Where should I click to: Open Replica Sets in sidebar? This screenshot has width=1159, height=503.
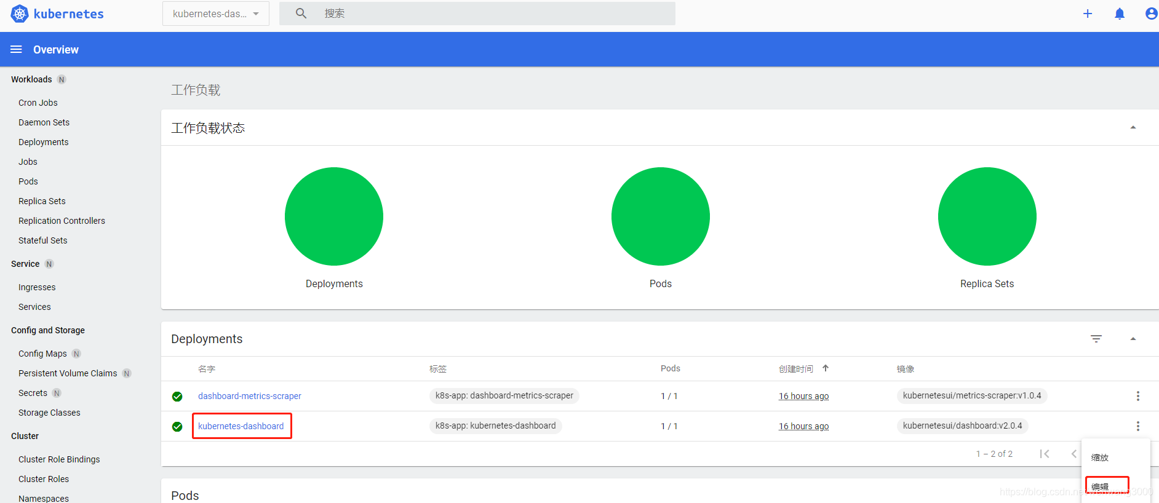(x=42, y=201)
